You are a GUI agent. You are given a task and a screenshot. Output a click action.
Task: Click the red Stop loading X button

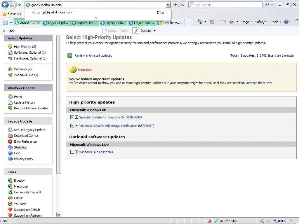click(x=183, y=5)
